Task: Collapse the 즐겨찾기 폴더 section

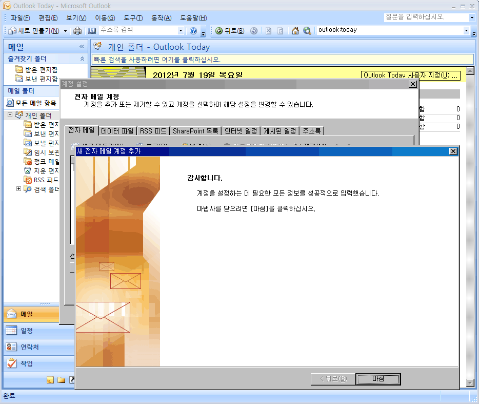Action: 82,59
